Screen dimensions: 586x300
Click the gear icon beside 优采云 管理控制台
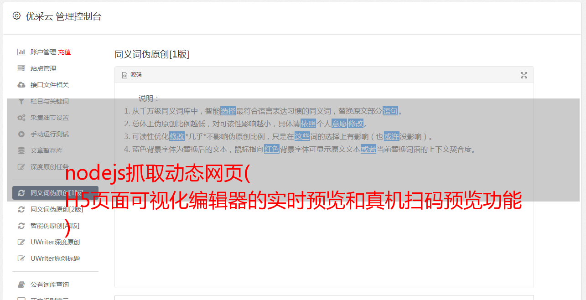coord(17,16)
